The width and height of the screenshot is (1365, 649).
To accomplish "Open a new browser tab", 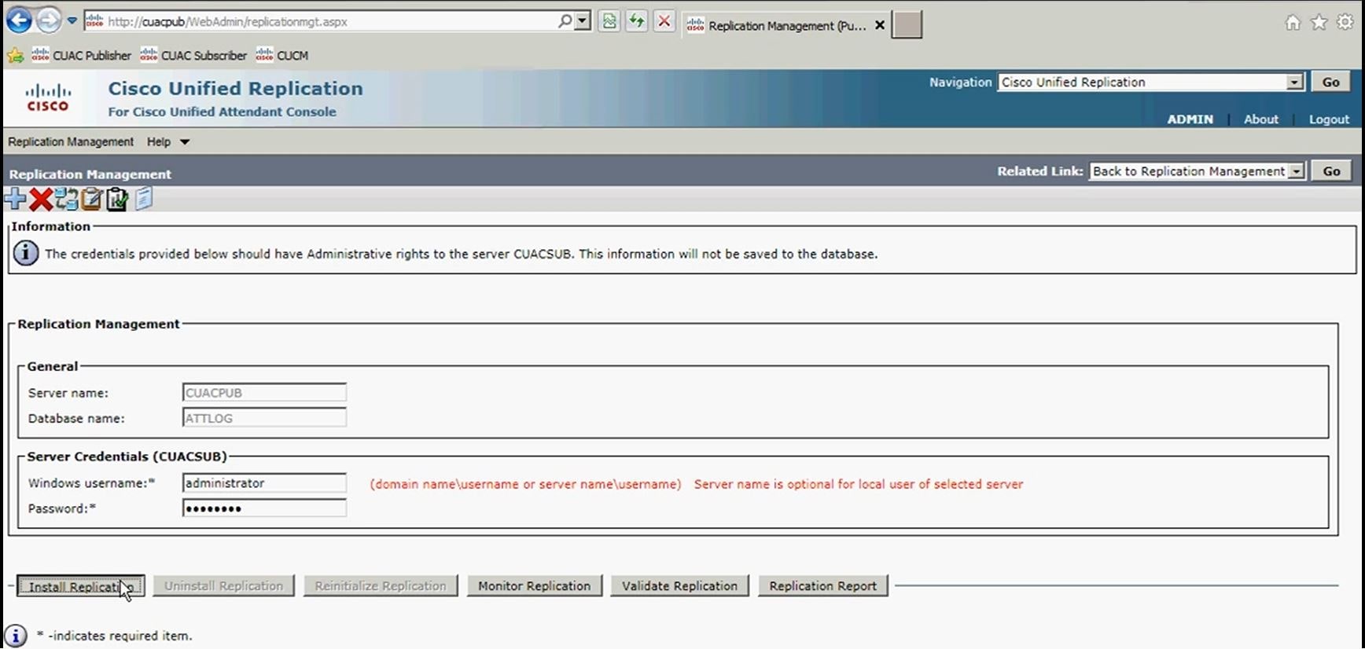I will [x=907, y=25].
